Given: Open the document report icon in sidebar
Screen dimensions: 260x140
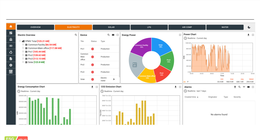Looking at the screenshot, I should click(x=11, y=59).
